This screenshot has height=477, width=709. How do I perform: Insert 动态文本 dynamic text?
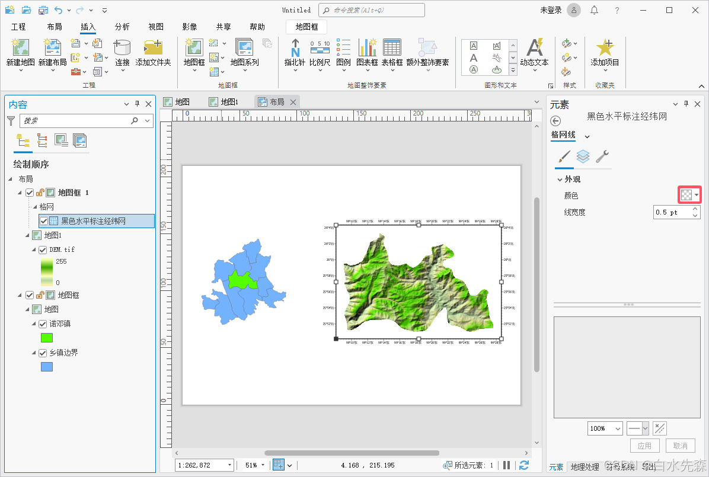coord(535,47)
